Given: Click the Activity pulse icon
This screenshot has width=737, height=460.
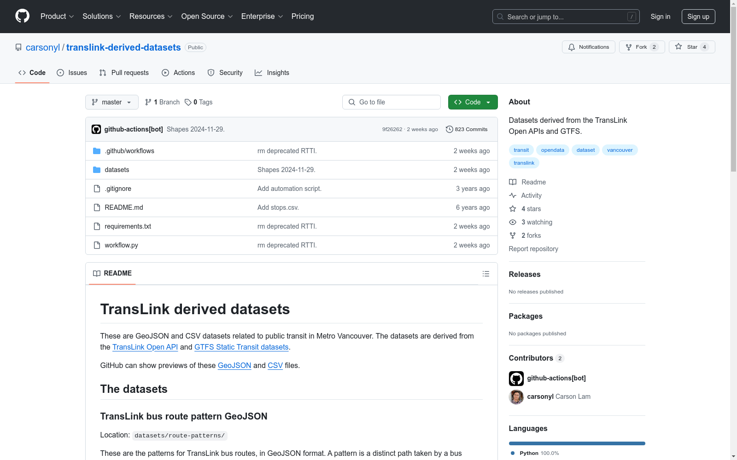Looking at the screenshot, I should pyautogui.click(x=513, y=195).
